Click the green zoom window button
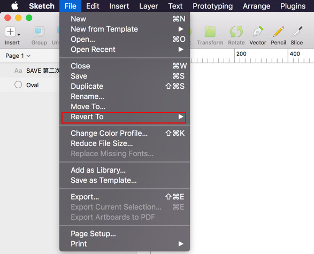Viewport: 314px width, 254px height. [29, 18]
